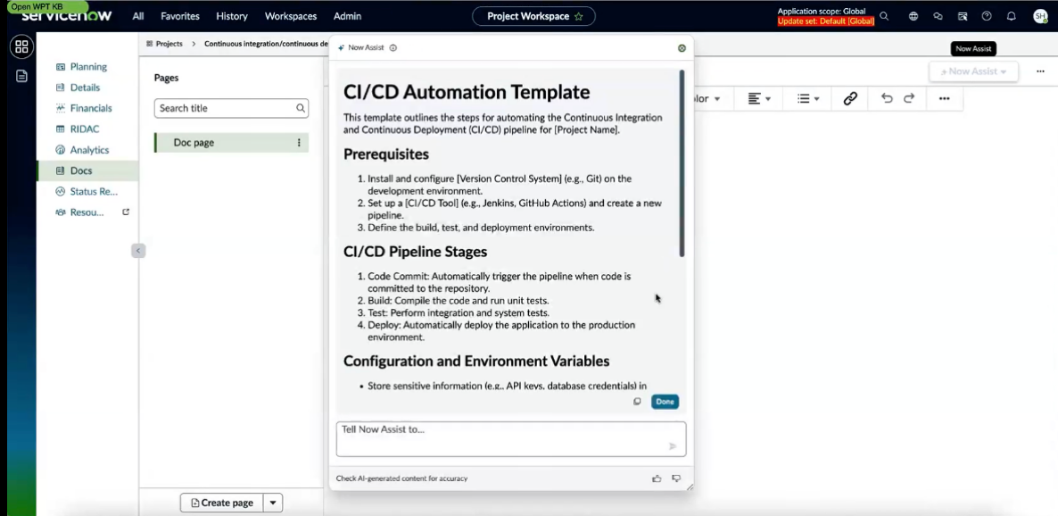Click the thumbs up feedback icon

657,479
